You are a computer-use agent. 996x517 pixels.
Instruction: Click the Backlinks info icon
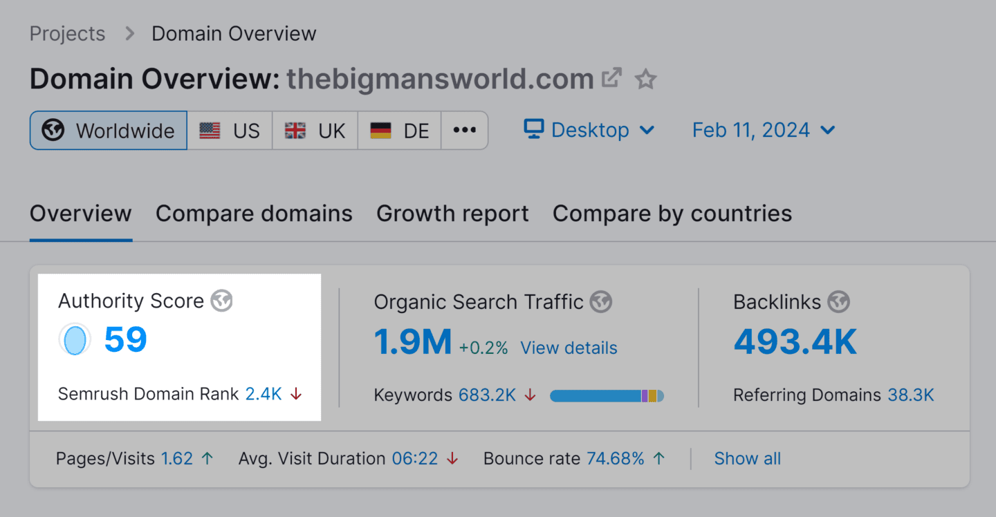840,302
